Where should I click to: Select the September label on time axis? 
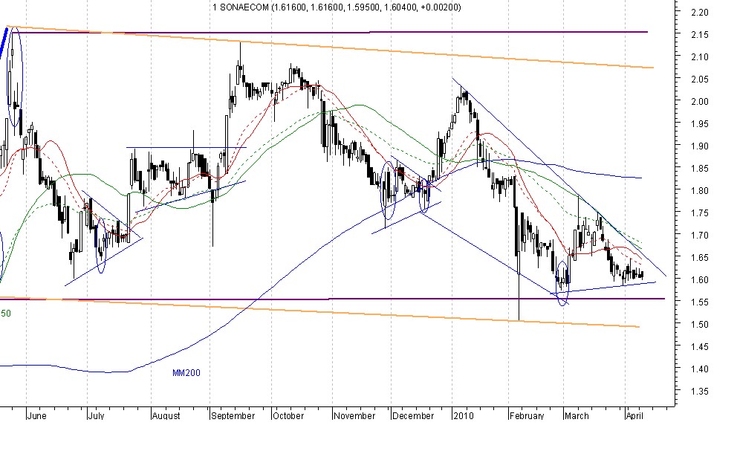pos(233,416)
